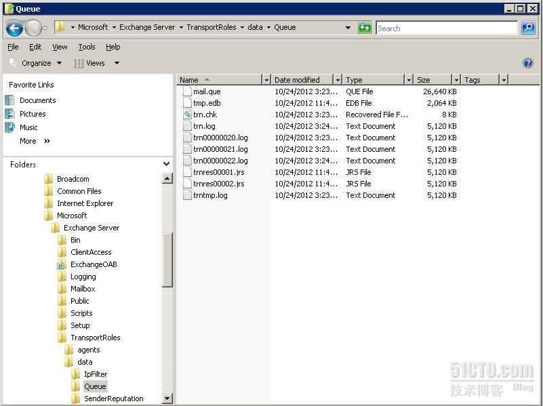This screenshot has width=543, height=406.
Task: Click the Queue folder icon in tree
Action: (75, 386)
